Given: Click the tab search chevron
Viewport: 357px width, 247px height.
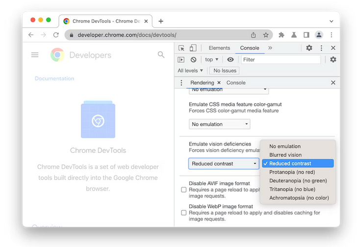Looking at the screenshot, I should point(331,21).
